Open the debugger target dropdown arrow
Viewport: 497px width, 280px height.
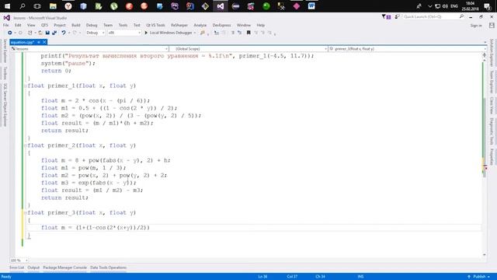click(x=195, y=33)
